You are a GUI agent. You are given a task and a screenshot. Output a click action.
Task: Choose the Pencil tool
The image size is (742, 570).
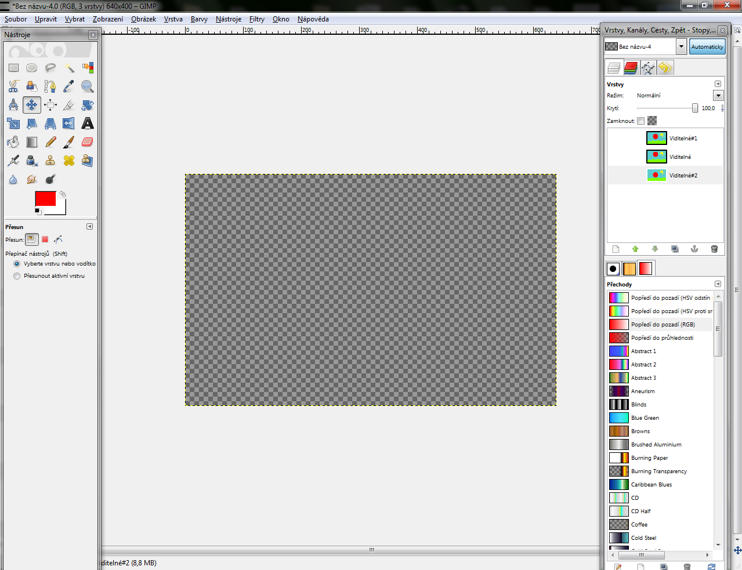coord(50,142)
